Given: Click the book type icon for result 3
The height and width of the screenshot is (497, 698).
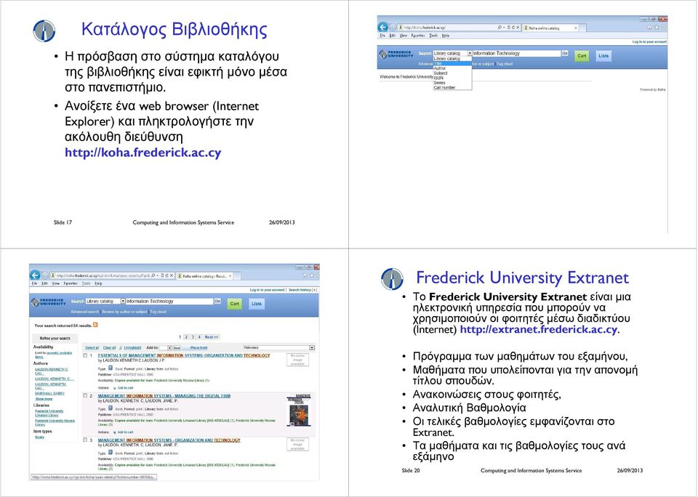Looking at the screenshot, I should coord(111,453).
